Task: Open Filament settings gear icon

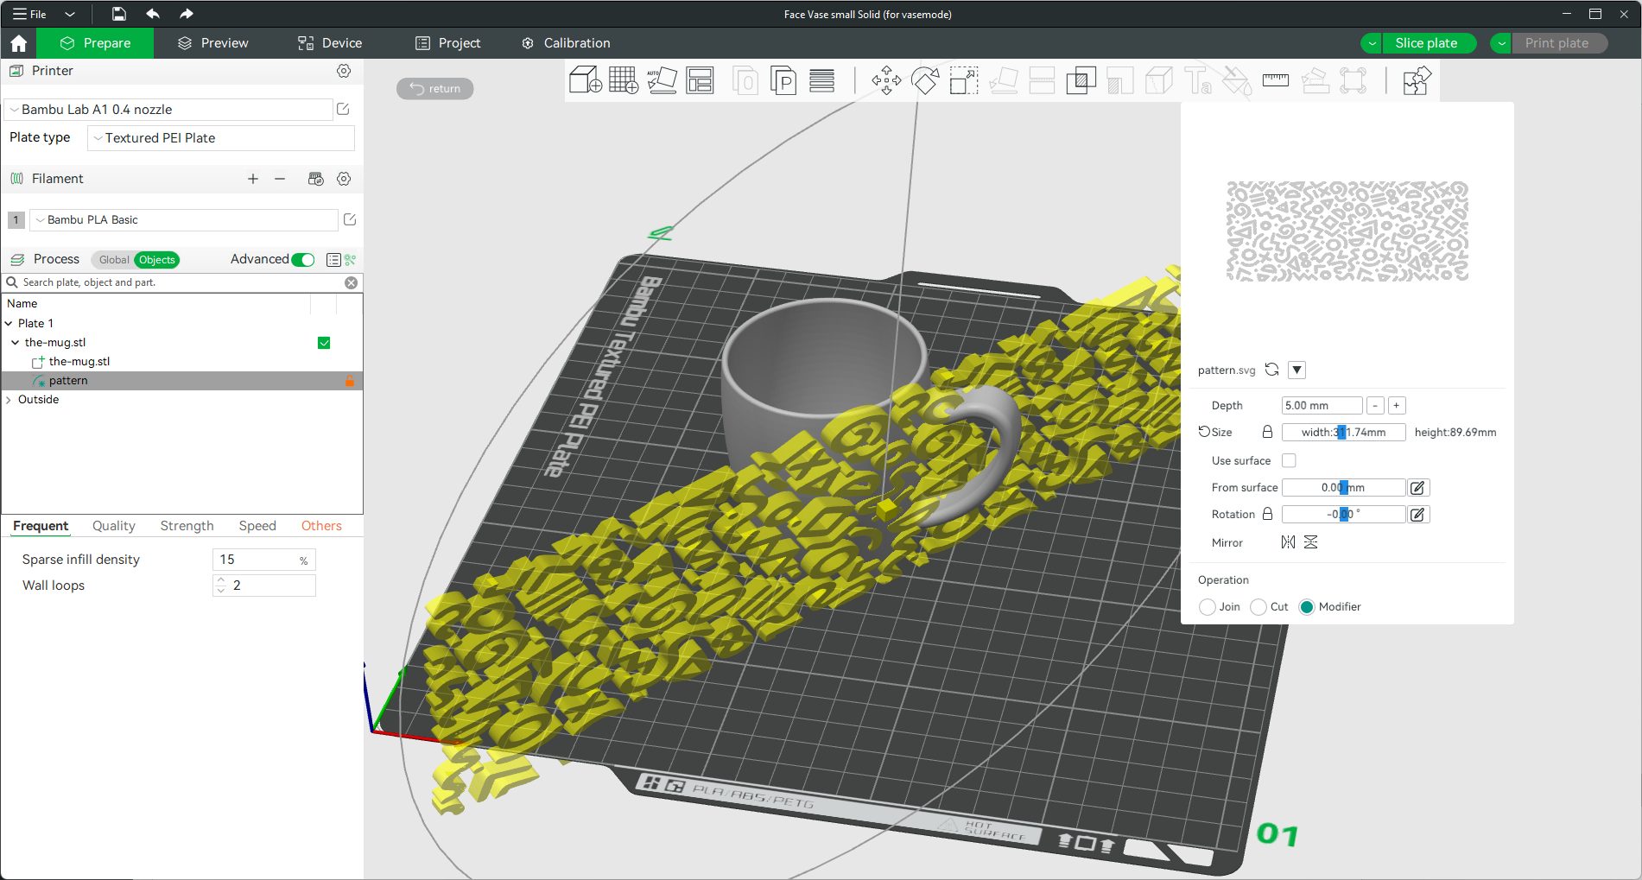Action: pyautogui.click(x=344, y=179)
